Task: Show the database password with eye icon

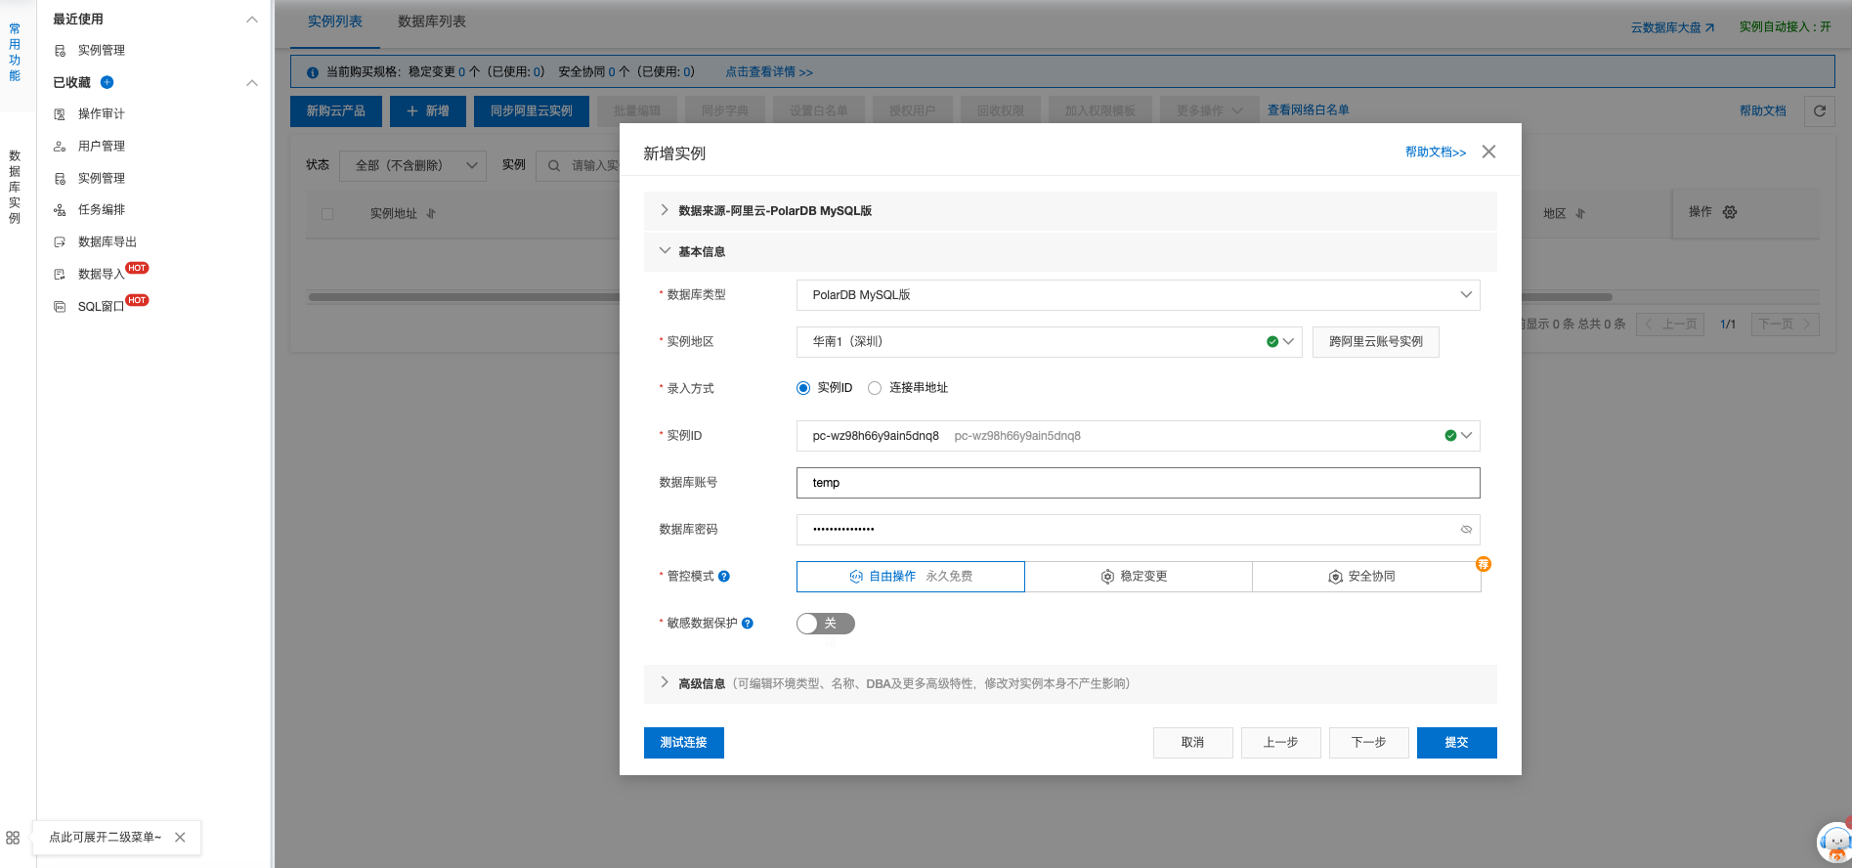Action: coord(1466,530)
